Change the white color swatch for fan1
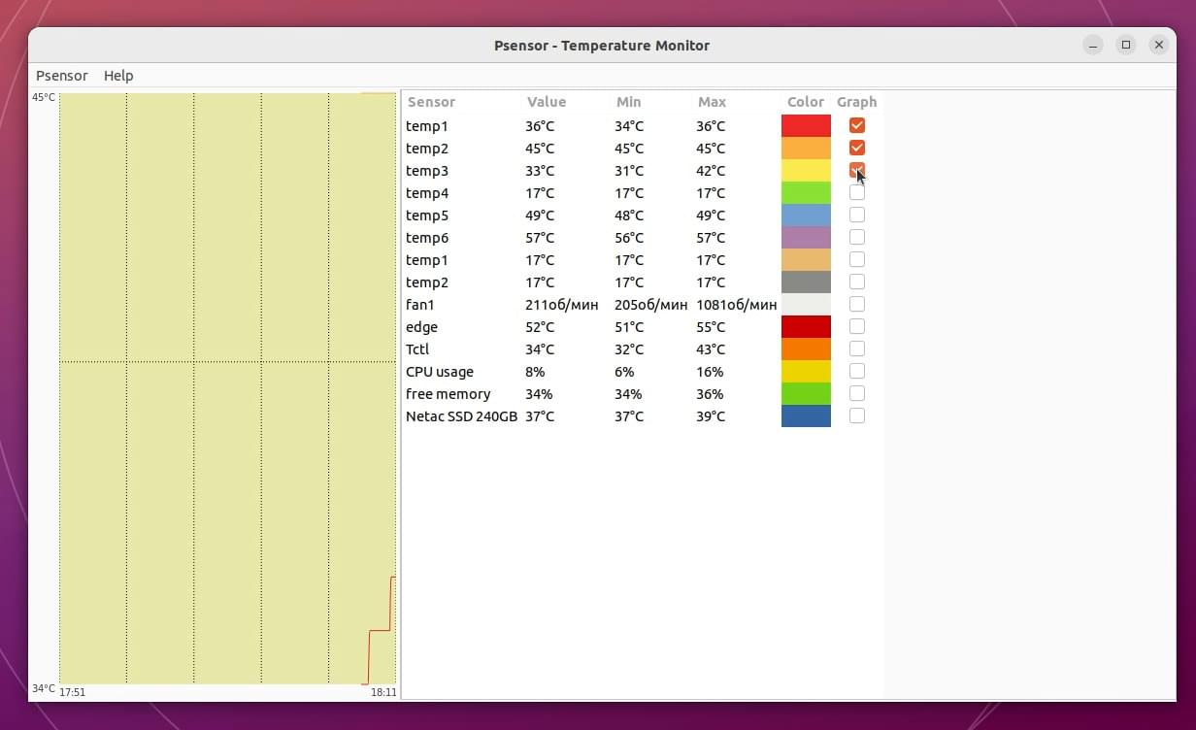 coord(806,305)
